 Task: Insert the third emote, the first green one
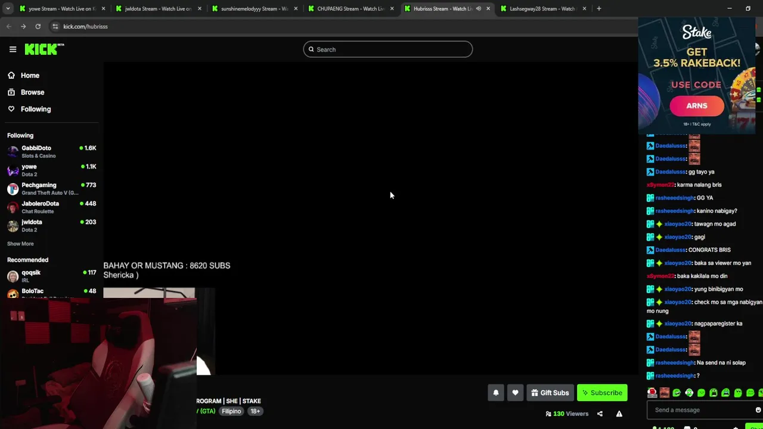(x=677, y=393)
